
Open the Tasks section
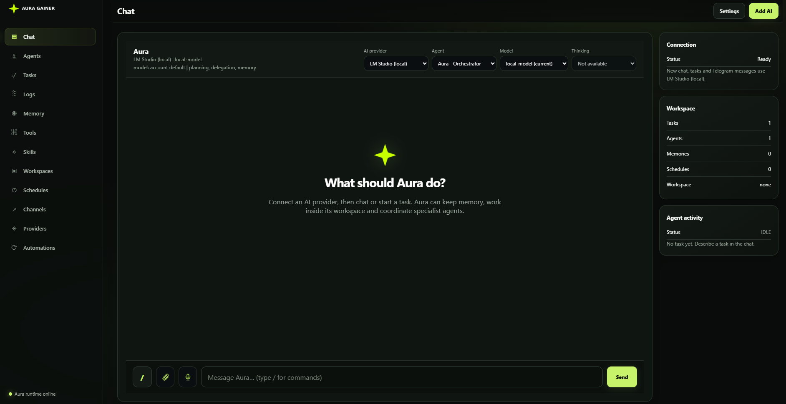point(50,75)
